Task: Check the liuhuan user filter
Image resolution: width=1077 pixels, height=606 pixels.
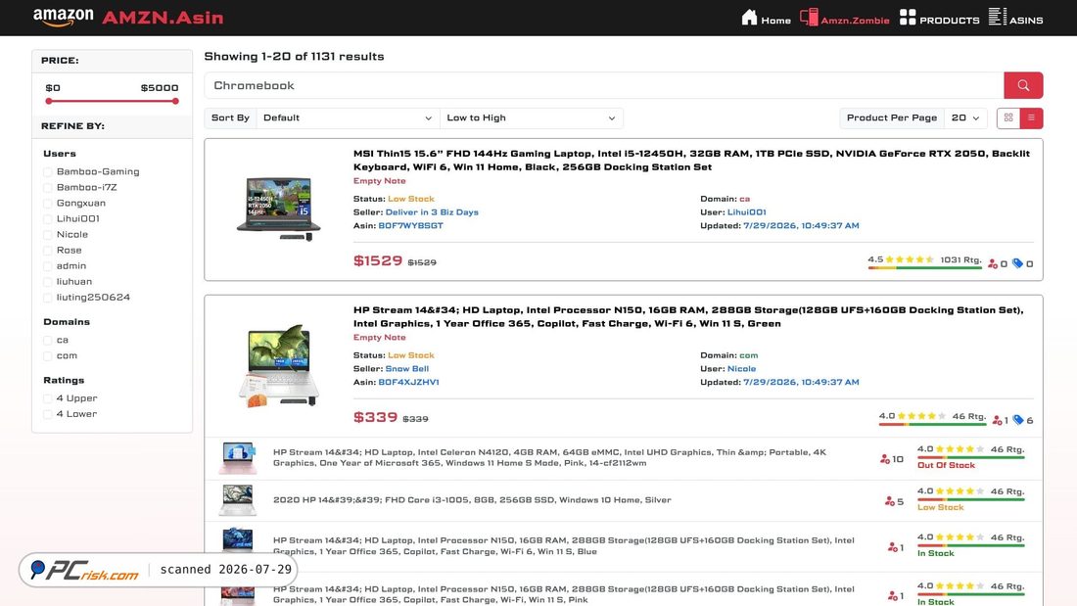Action: [47, 282]
